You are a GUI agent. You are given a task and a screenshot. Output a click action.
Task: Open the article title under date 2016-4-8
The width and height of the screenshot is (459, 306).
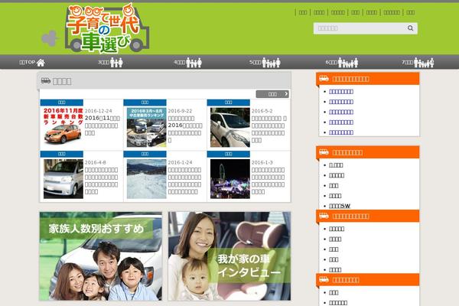tap(101, 181)
